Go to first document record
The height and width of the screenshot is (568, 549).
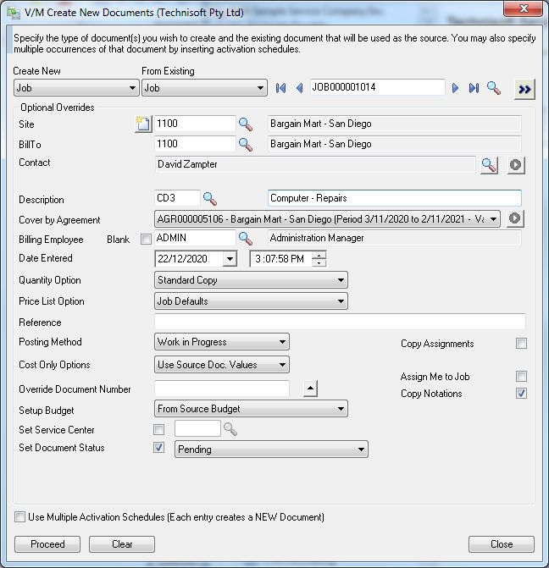280,88
